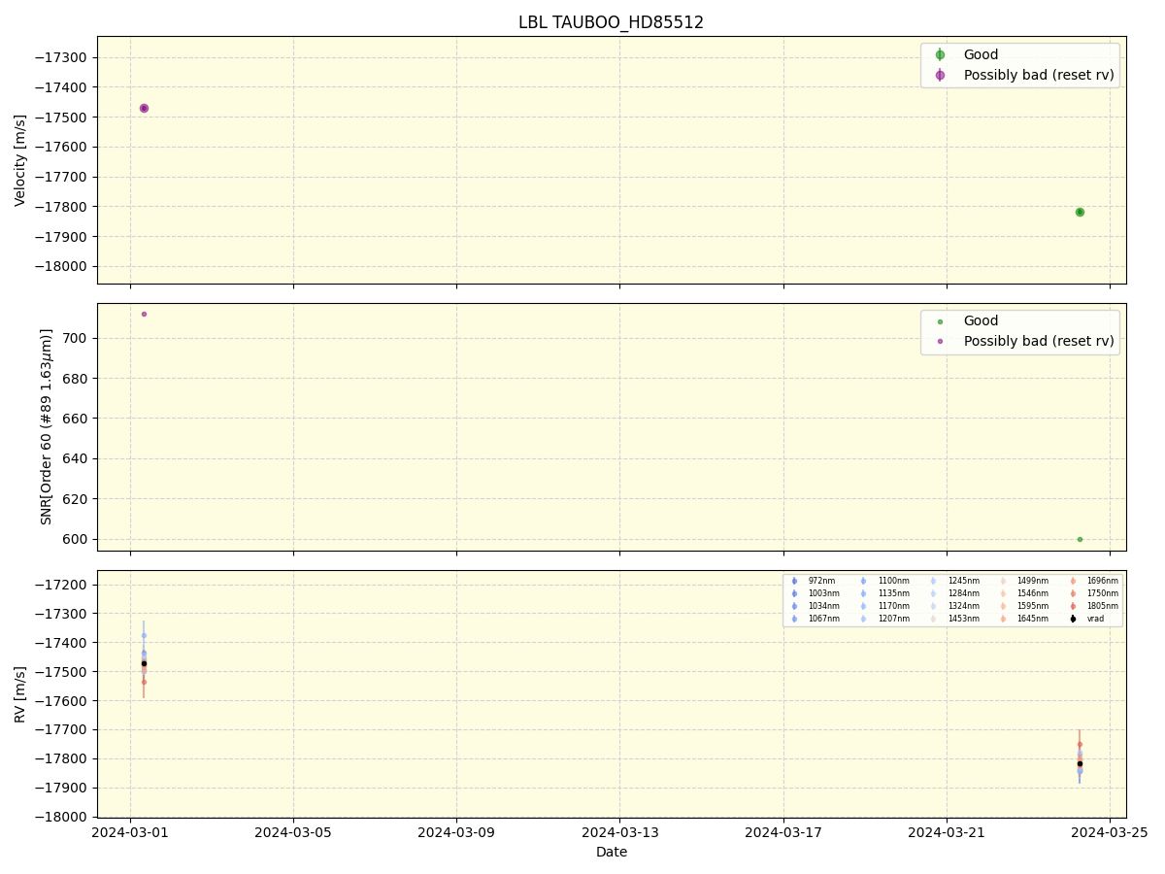Click the purple SNR point above 700
1165x874 pixels.
[144, 314]
